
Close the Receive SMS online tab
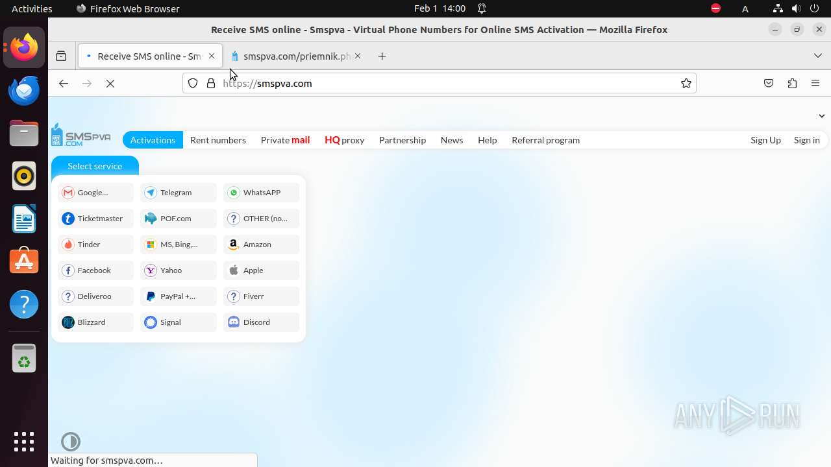(x=212, y=56)
